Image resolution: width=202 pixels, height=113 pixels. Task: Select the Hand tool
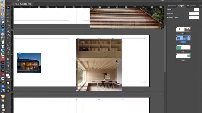coord(8,66)
